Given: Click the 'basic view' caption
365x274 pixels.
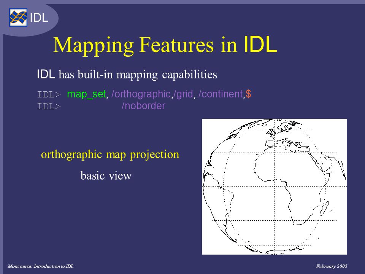Looking at the screenshot, I should [x=106, y=175].
